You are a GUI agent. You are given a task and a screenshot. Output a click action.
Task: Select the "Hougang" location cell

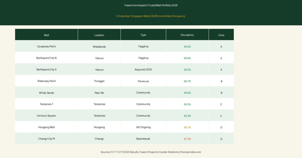point(99,127)
